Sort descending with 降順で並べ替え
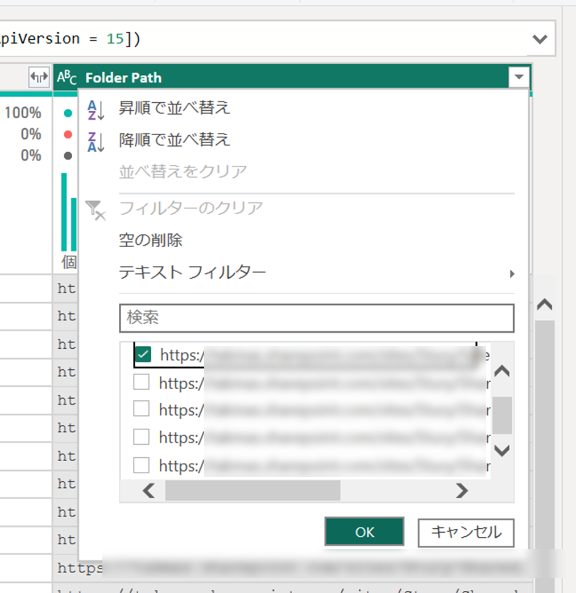 [x=174, y=140]
